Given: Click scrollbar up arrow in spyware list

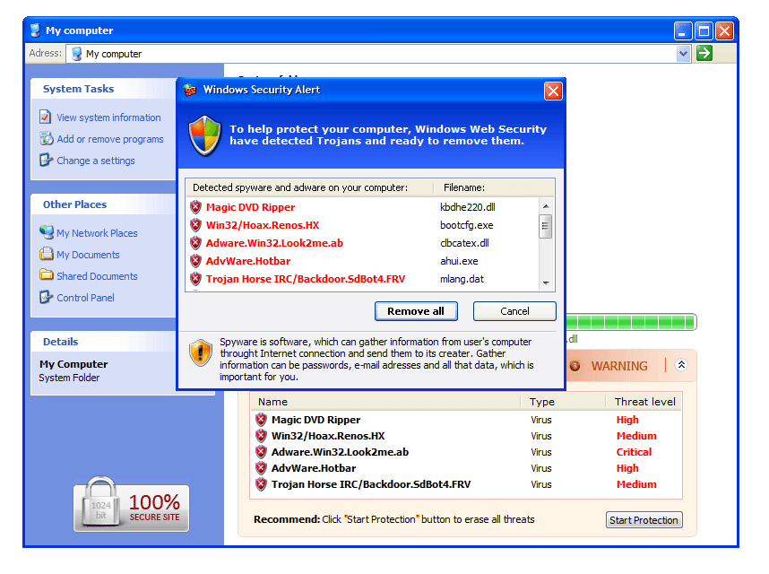Looking at the screenshot, I should (545, 206).
